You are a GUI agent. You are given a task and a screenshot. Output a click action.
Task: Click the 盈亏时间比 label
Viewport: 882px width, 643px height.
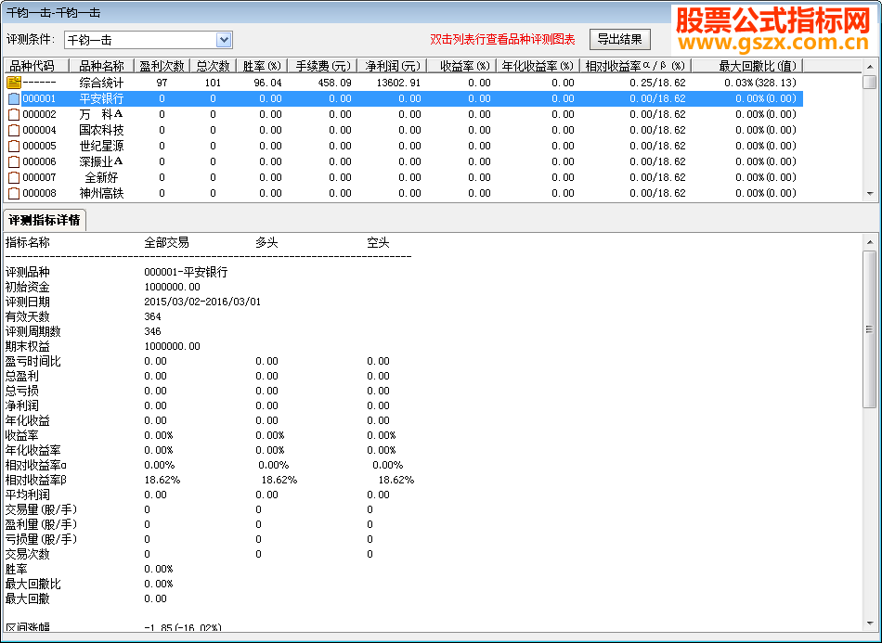coord(32,361)
